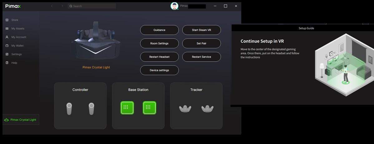Select the left tracker icon
The width and height of the screenshot is (374, 144).
click(185, 109)
